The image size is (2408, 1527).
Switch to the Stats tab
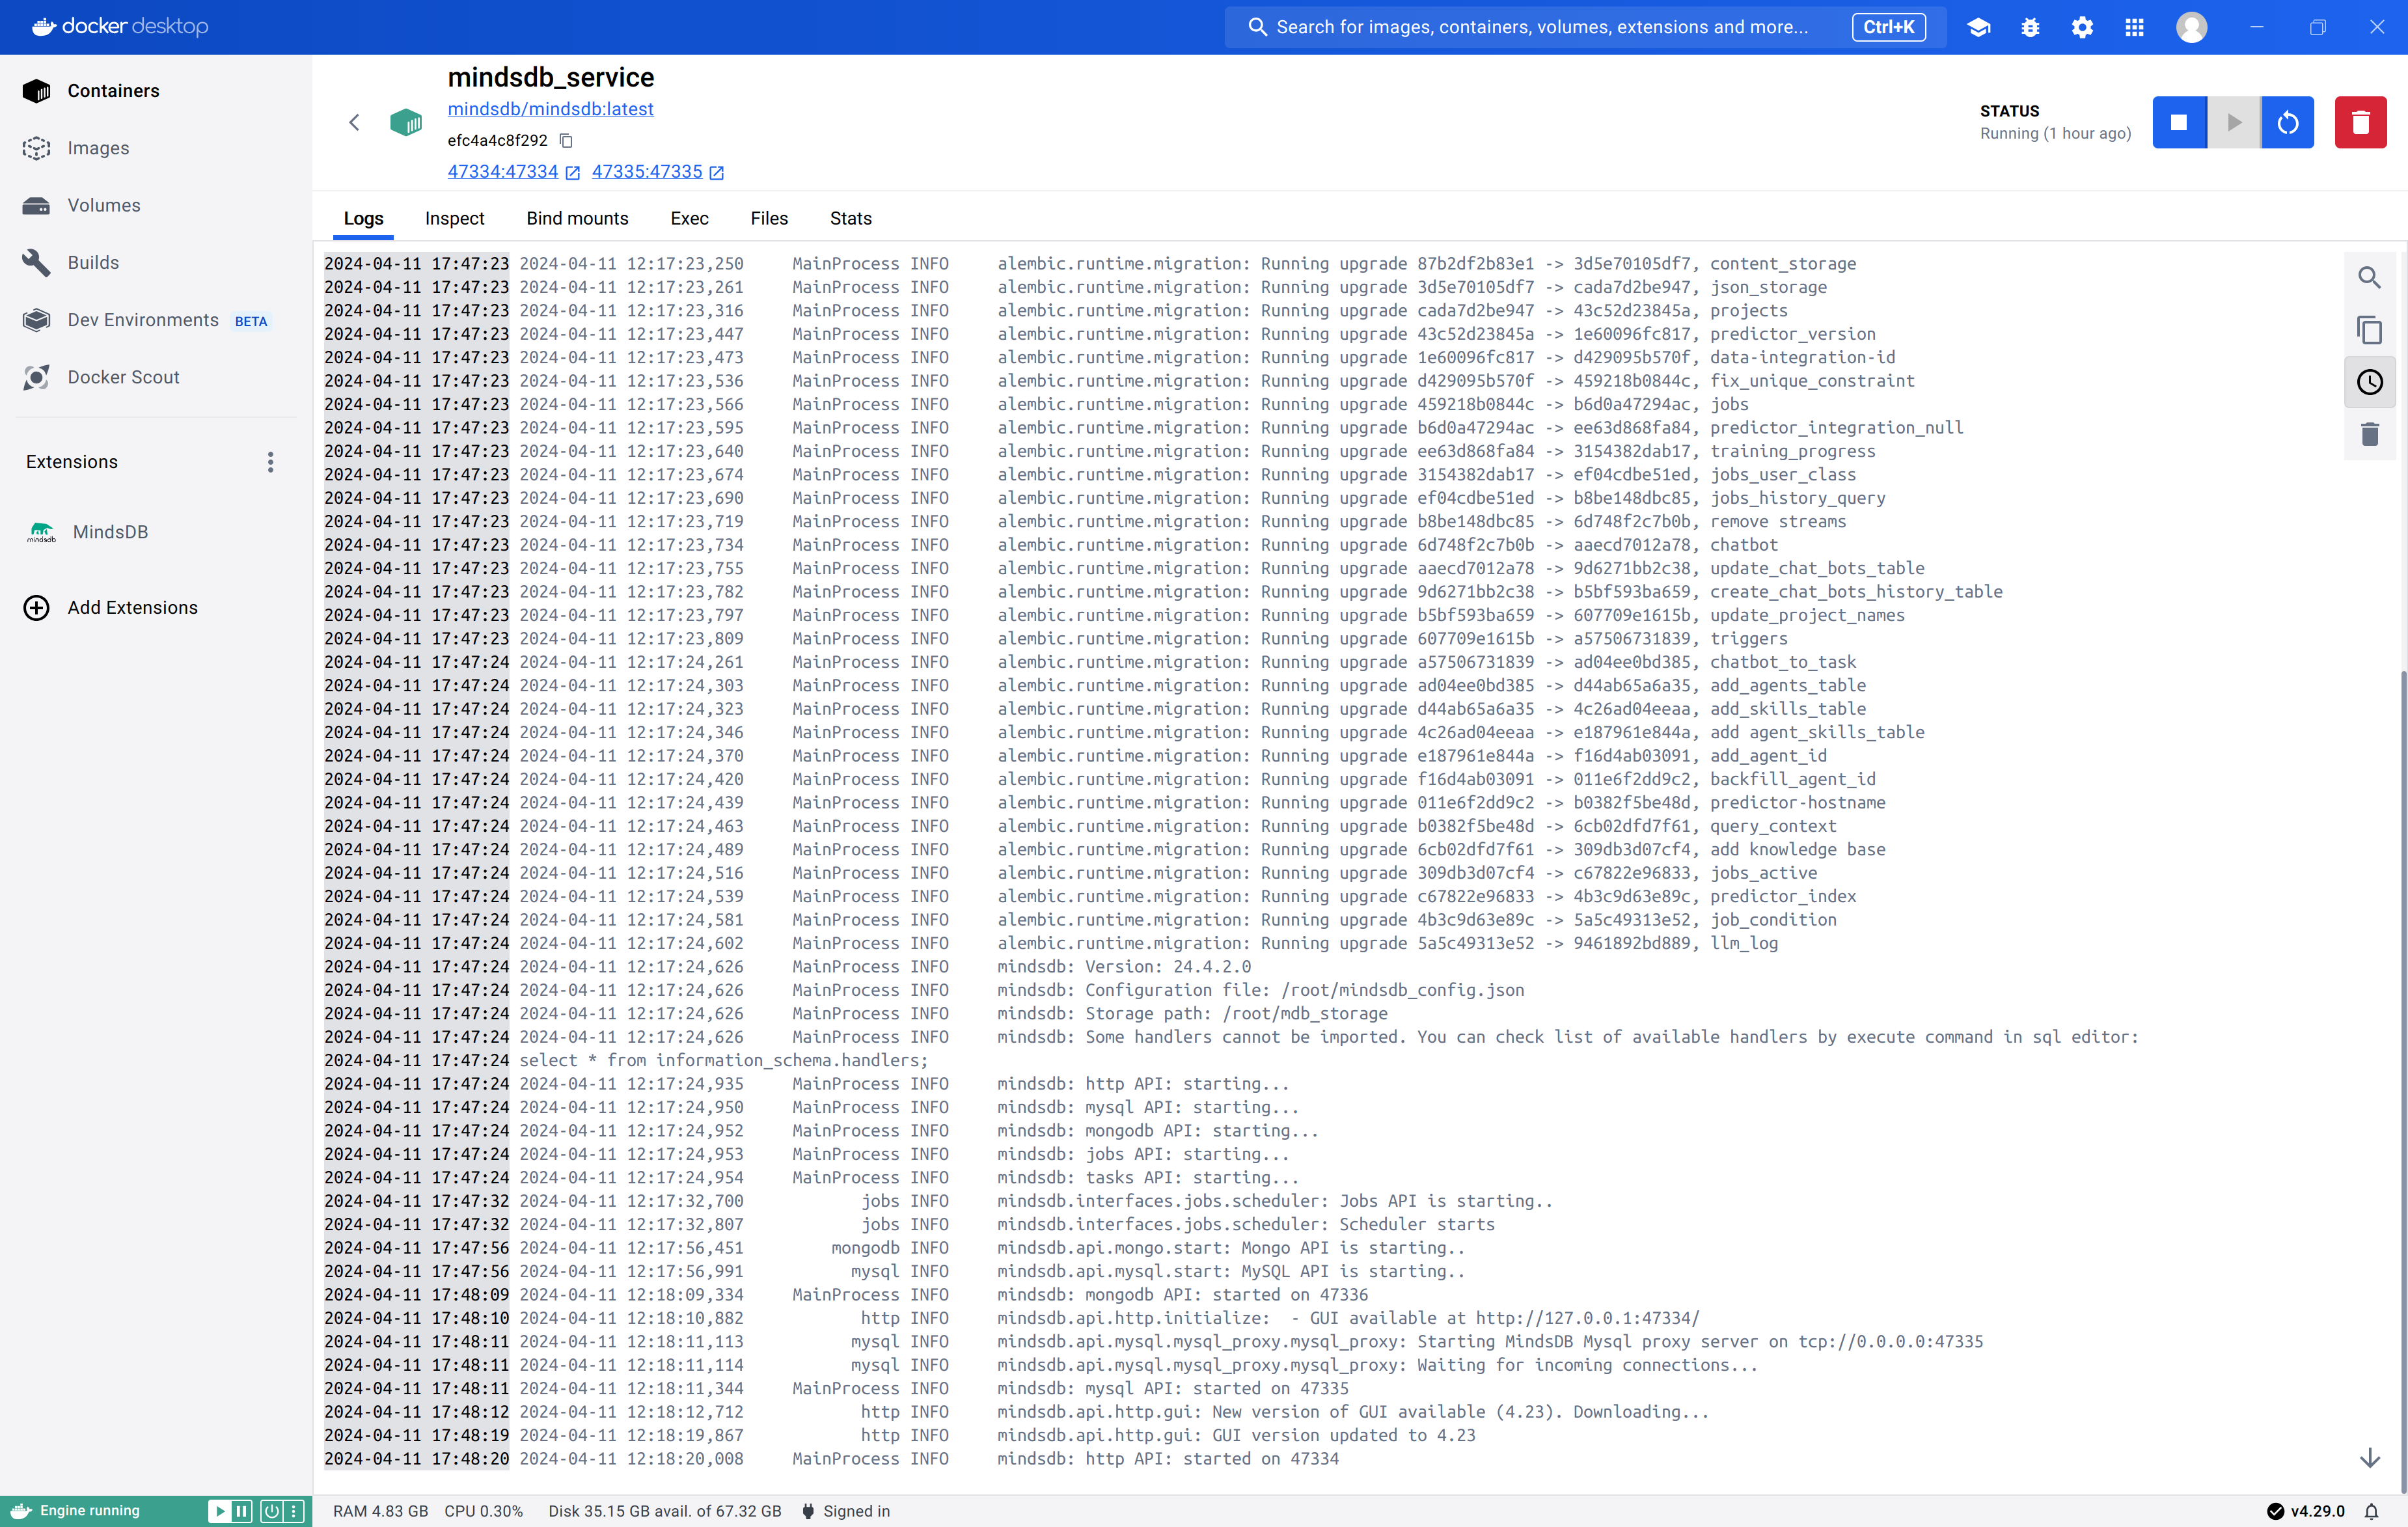click(x=850, y=218)
